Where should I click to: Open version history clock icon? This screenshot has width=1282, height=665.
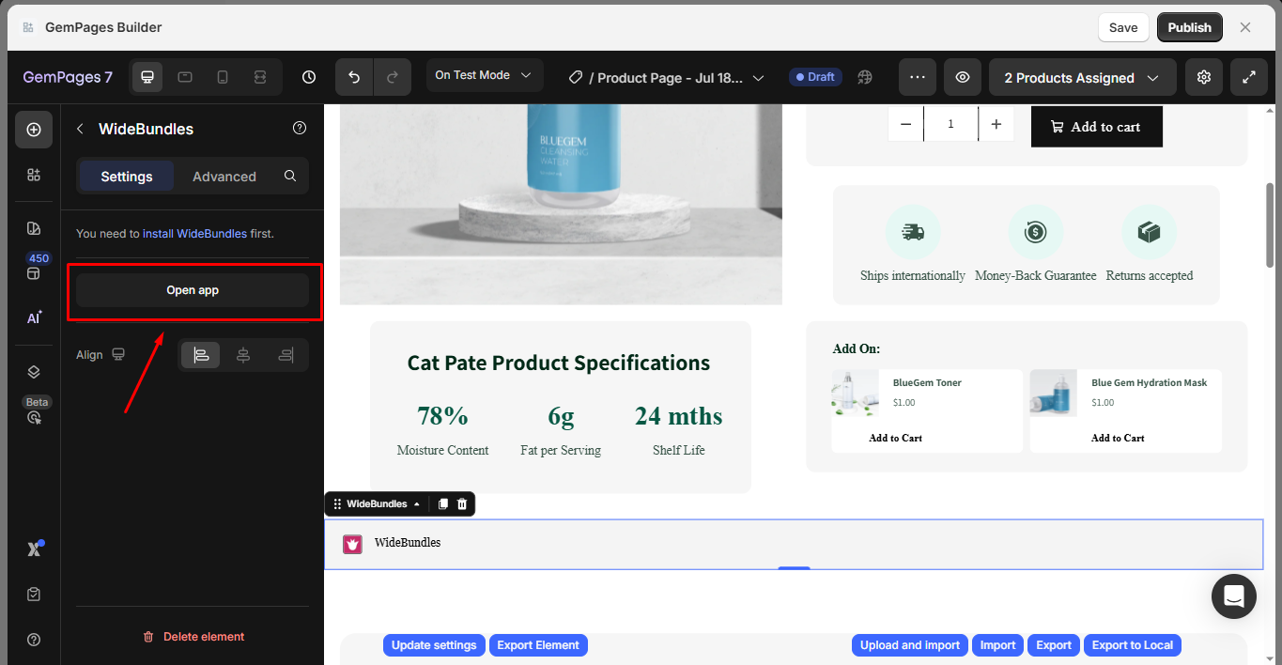click(x=309, y=77)
